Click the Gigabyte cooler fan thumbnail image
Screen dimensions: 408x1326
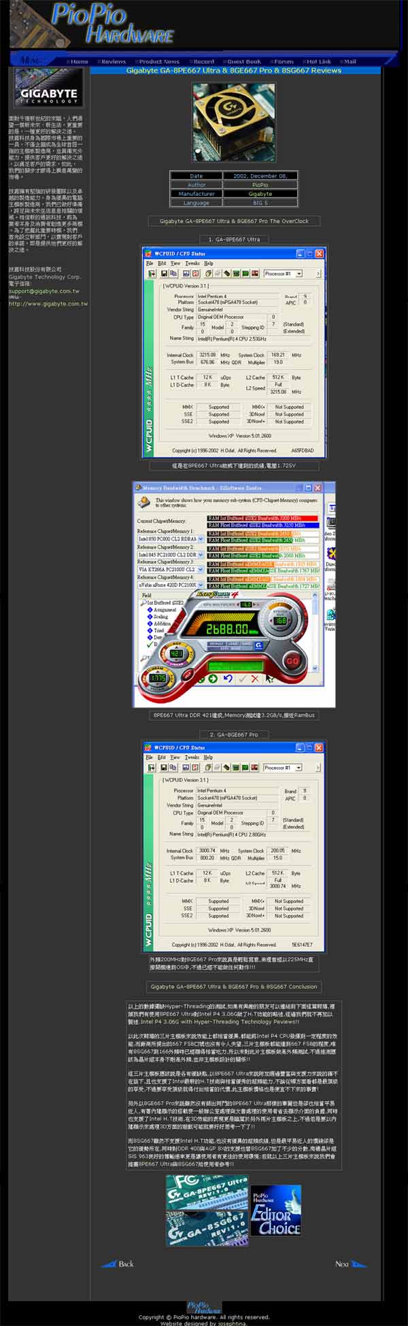(234, 122)
